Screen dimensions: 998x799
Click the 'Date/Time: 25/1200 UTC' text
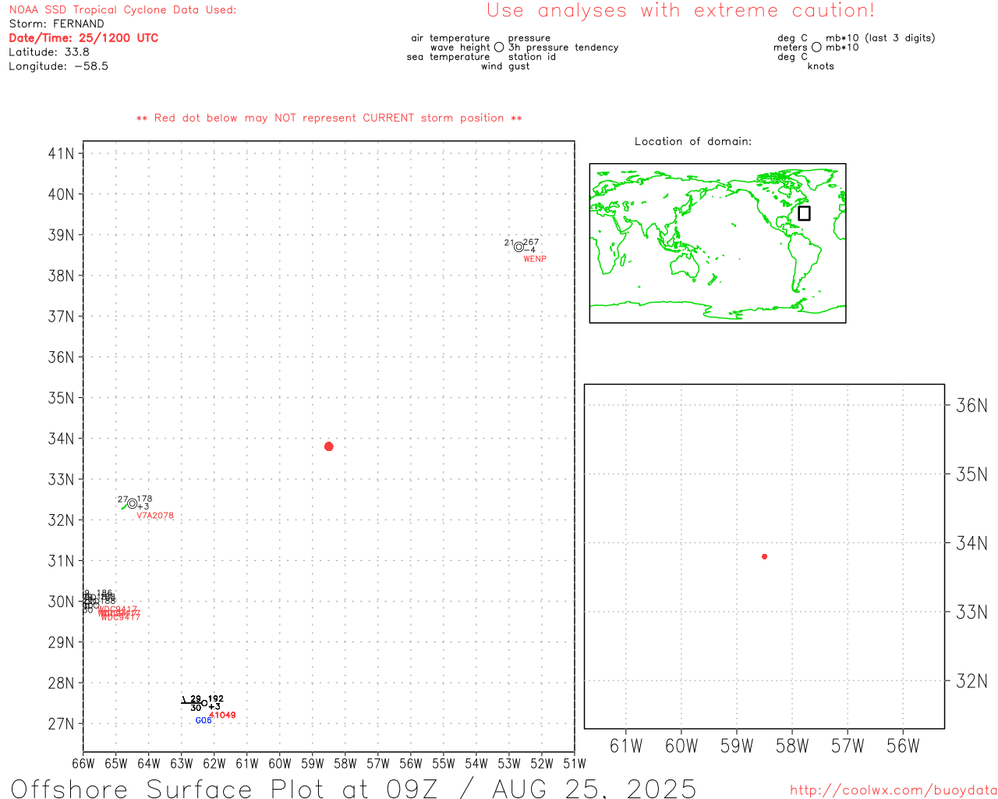coord(83,37)
